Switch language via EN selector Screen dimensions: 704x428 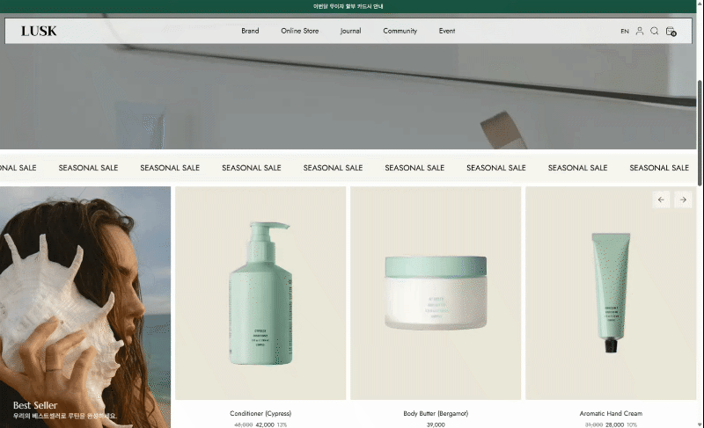[625, 32]
